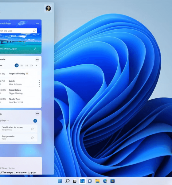
Task: Open the Start menu from the taskbar
Action: point(60,181)
